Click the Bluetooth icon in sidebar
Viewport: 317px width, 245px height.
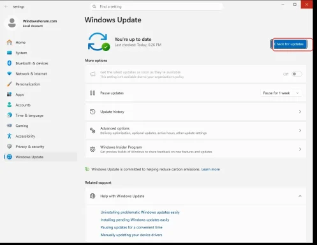(10, 63)
